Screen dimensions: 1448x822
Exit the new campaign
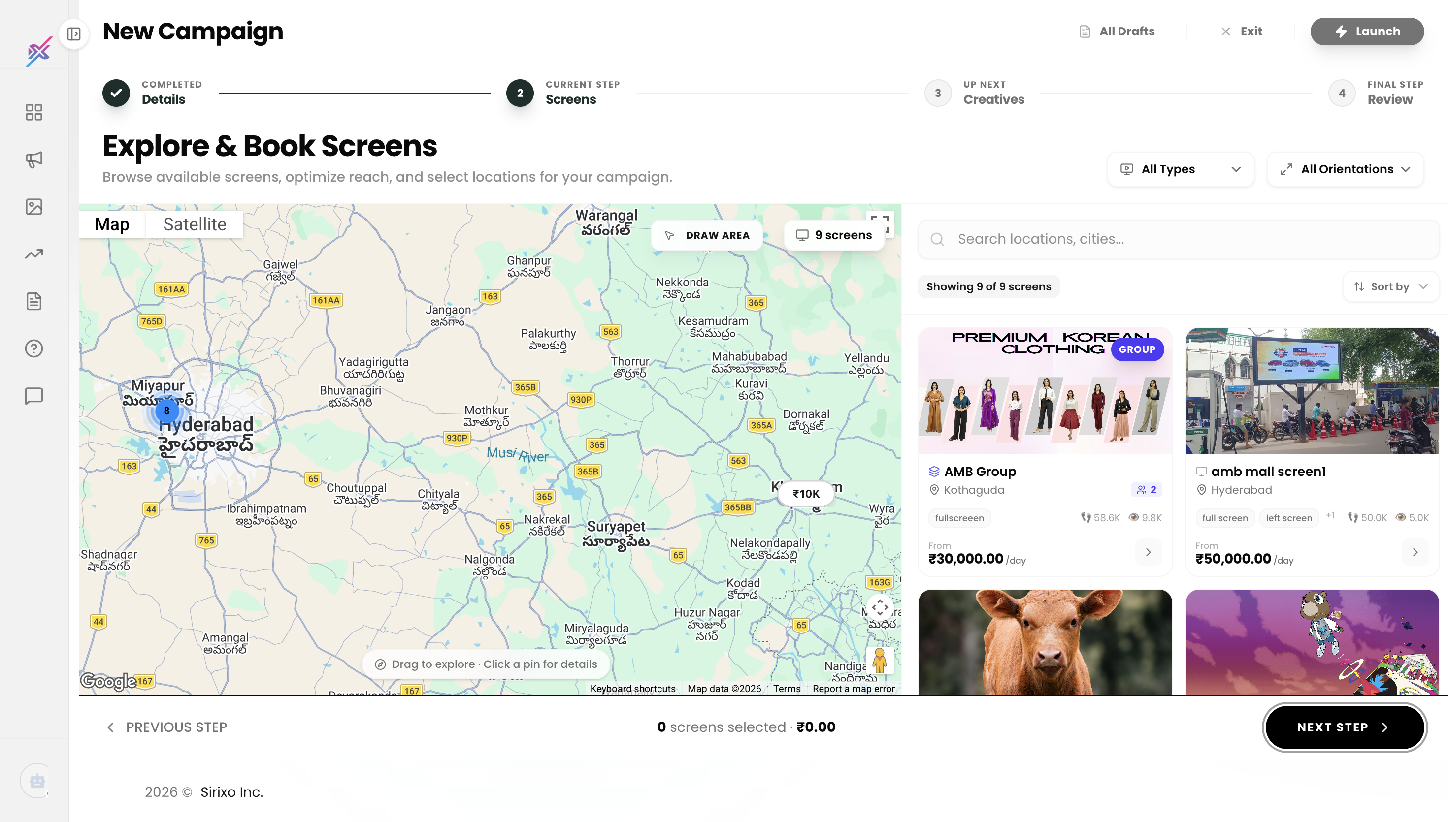tap(1241, 32)
